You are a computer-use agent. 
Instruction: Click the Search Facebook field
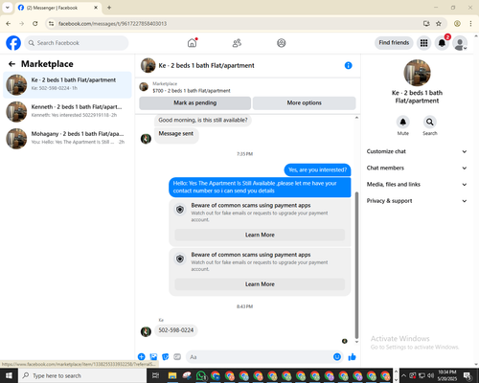coord(77,43)
